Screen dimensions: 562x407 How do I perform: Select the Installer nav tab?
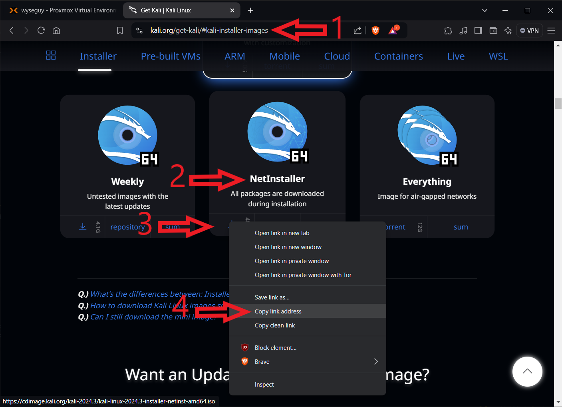[x=98, y=56]
